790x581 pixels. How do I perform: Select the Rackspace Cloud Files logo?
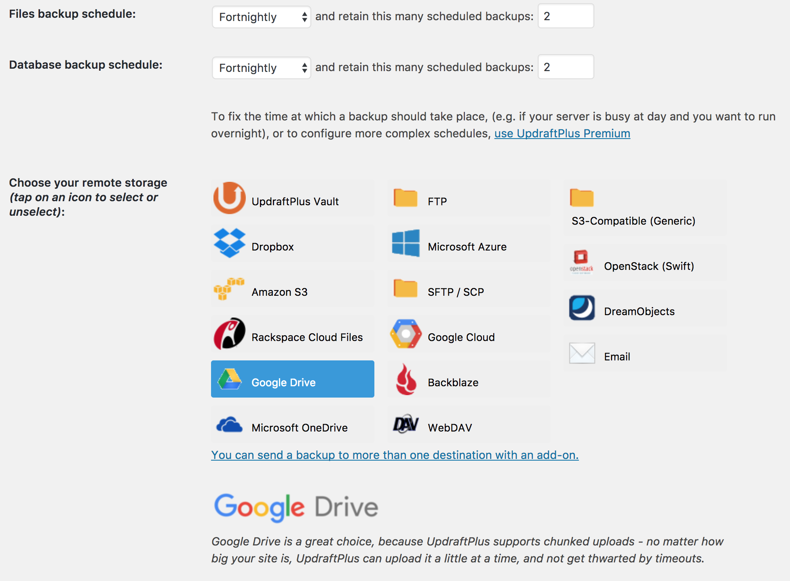click(x=229, y=334)
